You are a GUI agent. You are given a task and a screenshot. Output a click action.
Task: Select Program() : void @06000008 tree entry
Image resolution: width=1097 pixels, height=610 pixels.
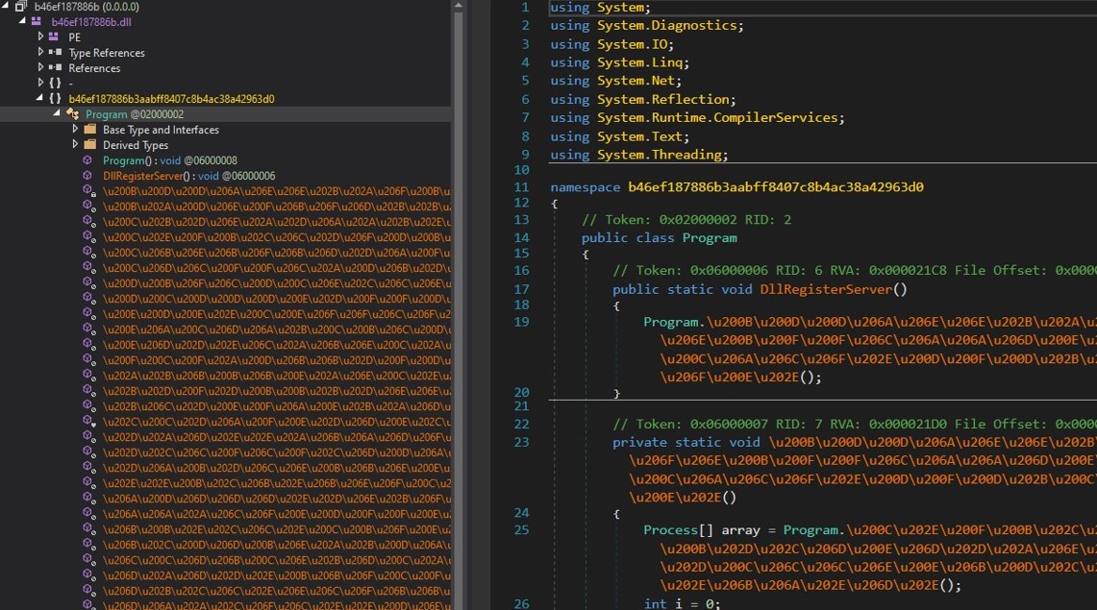coord(170,160)
